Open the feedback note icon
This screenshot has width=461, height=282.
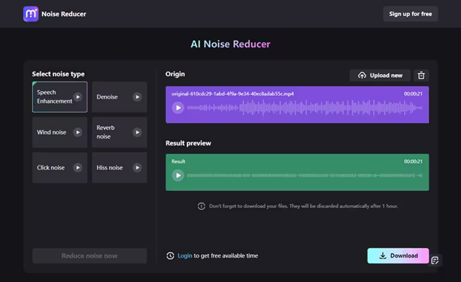click(435, 260)
